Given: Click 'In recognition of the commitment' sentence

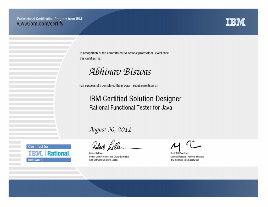Looking at the screenshot, I should [x=124, y=53].
